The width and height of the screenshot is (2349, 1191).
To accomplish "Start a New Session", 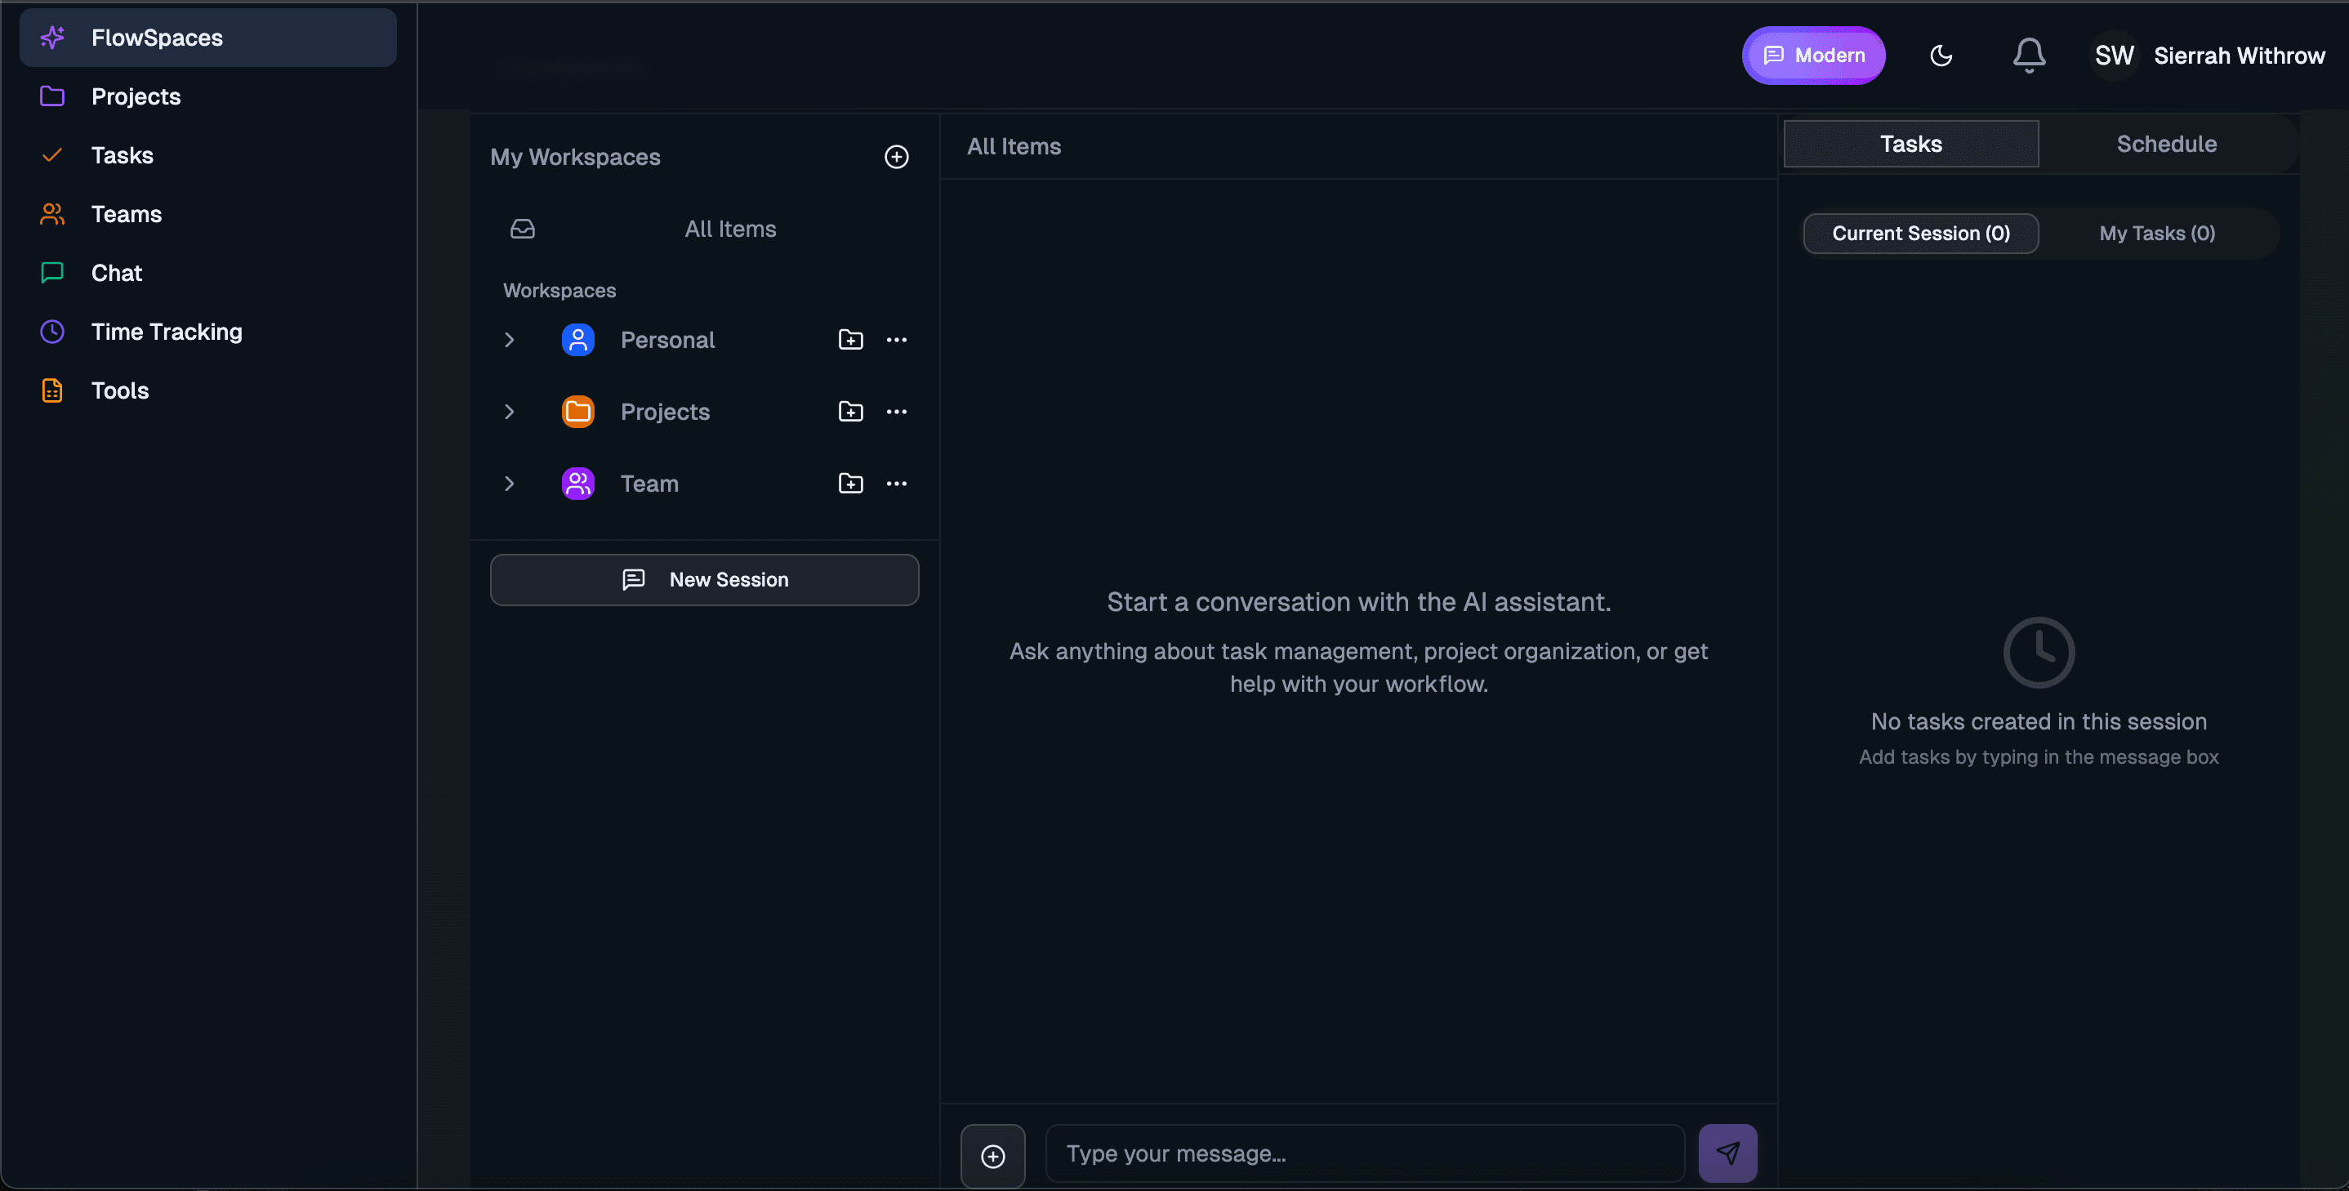I will [704, 580].
